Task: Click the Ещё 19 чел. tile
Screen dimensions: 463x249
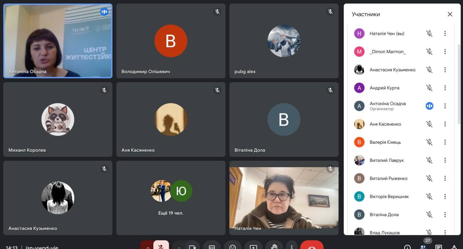Action: [171, 198]
